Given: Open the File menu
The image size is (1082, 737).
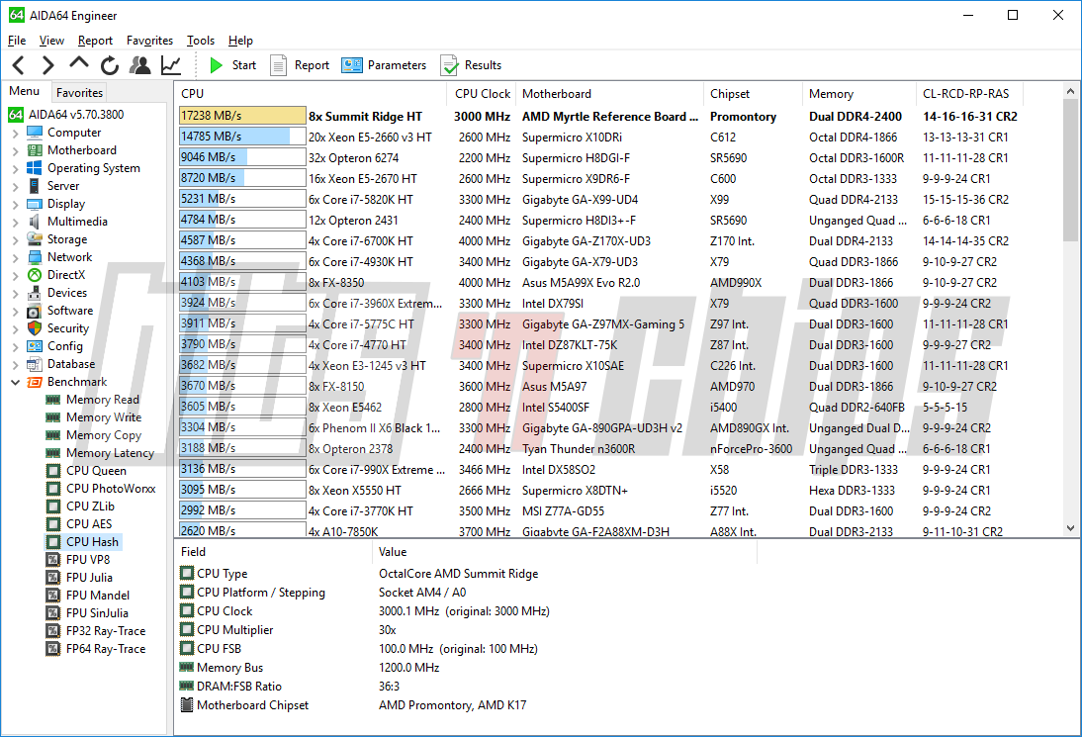Looking at the screenshot, I should [17, 41].
